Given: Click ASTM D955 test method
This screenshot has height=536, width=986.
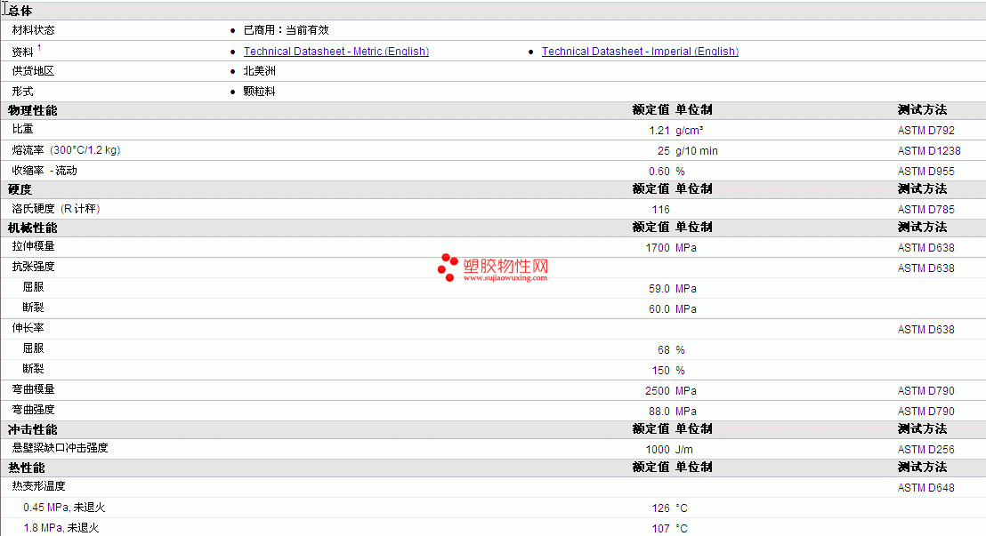Looking at the screenshot, I should (x=925, y=172).
